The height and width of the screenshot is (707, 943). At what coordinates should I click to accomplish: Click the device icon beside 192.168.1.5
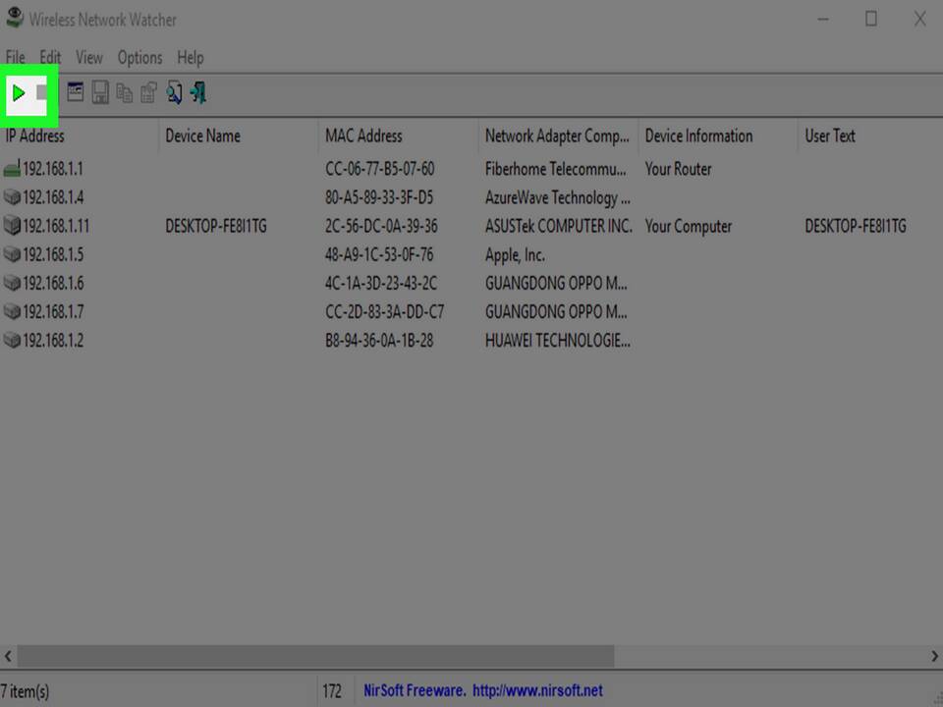[12, 254]
